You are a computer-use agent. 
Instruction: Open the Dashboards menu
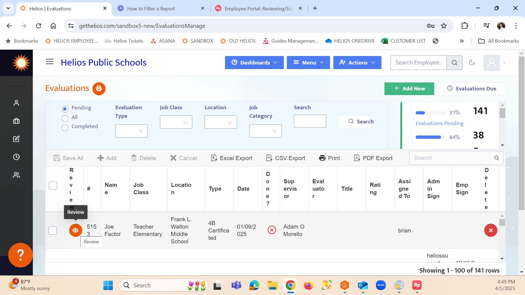(x=254, y=63)
